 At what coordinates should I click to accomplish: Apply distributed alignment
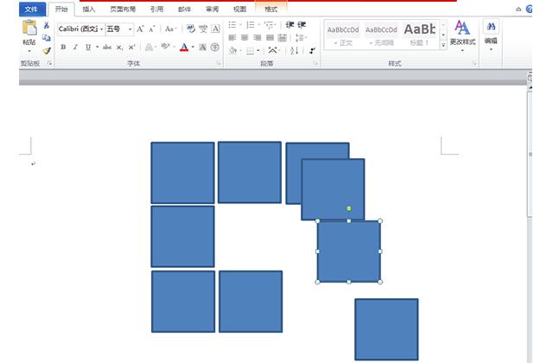pos(283,38)
